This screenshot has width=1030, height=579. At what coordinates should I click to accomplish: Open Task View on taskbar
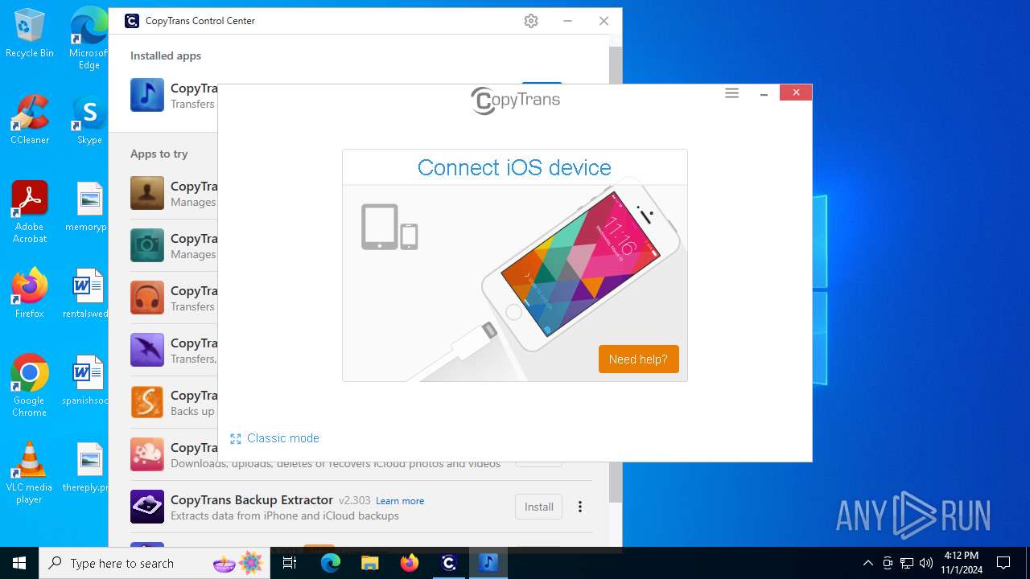[x=290, y=563]
